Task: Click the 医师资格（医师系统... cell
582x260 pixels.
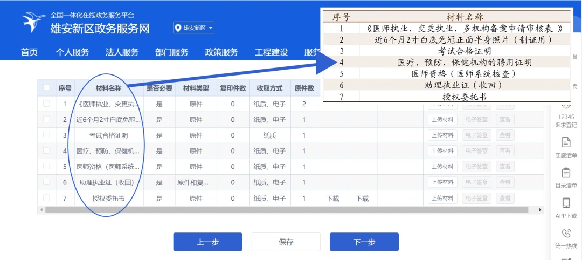Action: coord(108,167)
